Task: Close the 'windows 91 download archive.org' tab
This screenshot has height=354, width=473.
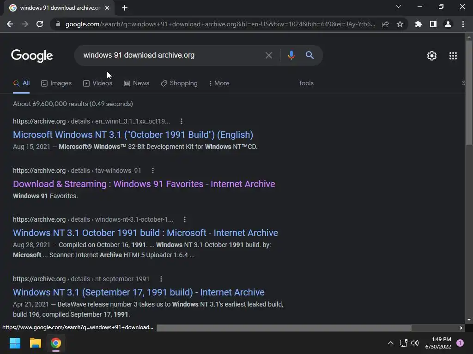Action: (107, 8)
